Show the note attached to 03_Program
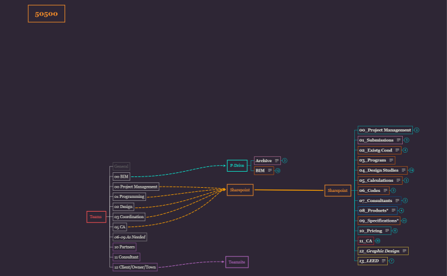The width and height of the screenshot is (447, 276). (x=391, y=160)
